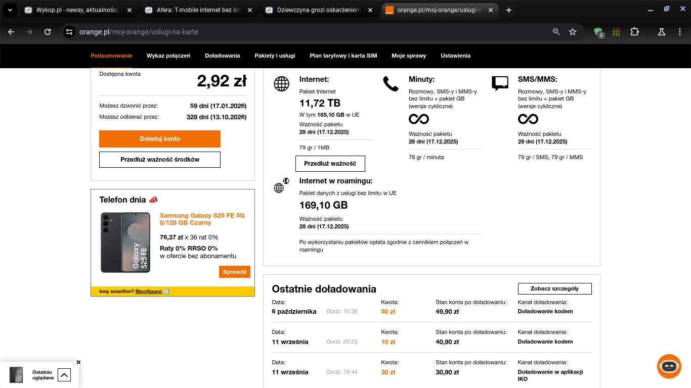Screen dimensions: 691x388
Task: Open the Doładowania menu item
Action: [x=222, y=56]
